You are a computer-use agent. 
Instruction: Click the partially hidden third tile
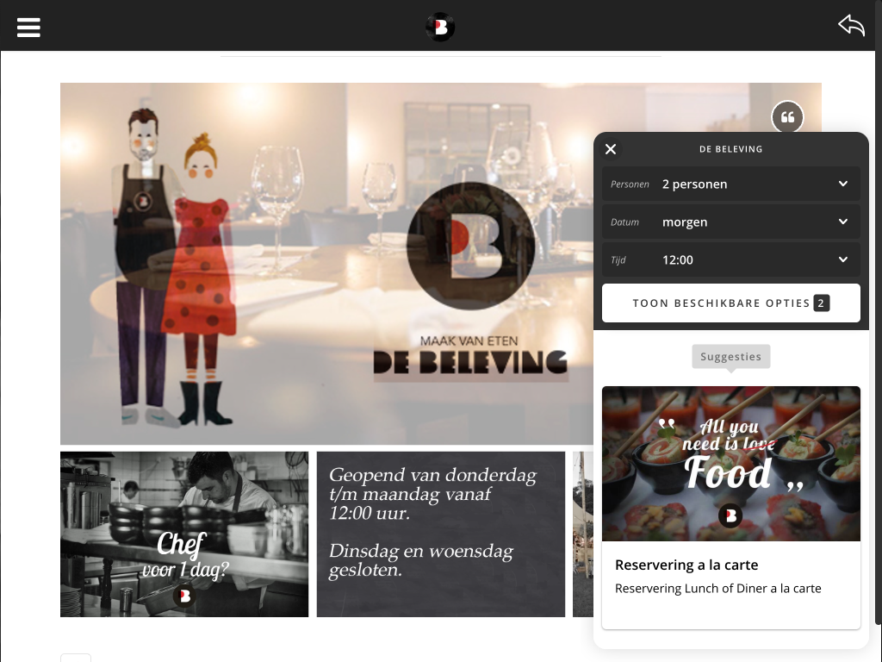tap(583, 534)
